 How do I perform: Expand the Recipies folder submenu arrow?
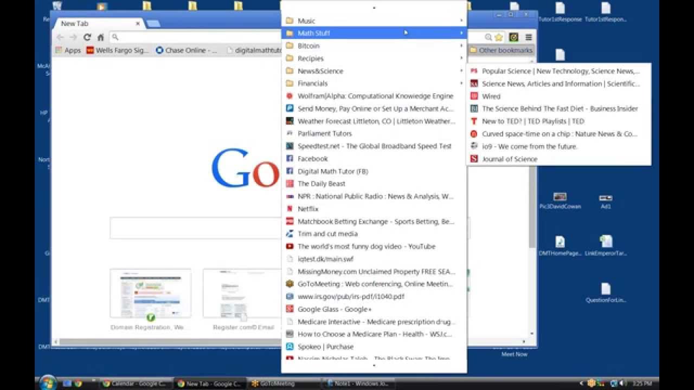click(x=461, y=58)
